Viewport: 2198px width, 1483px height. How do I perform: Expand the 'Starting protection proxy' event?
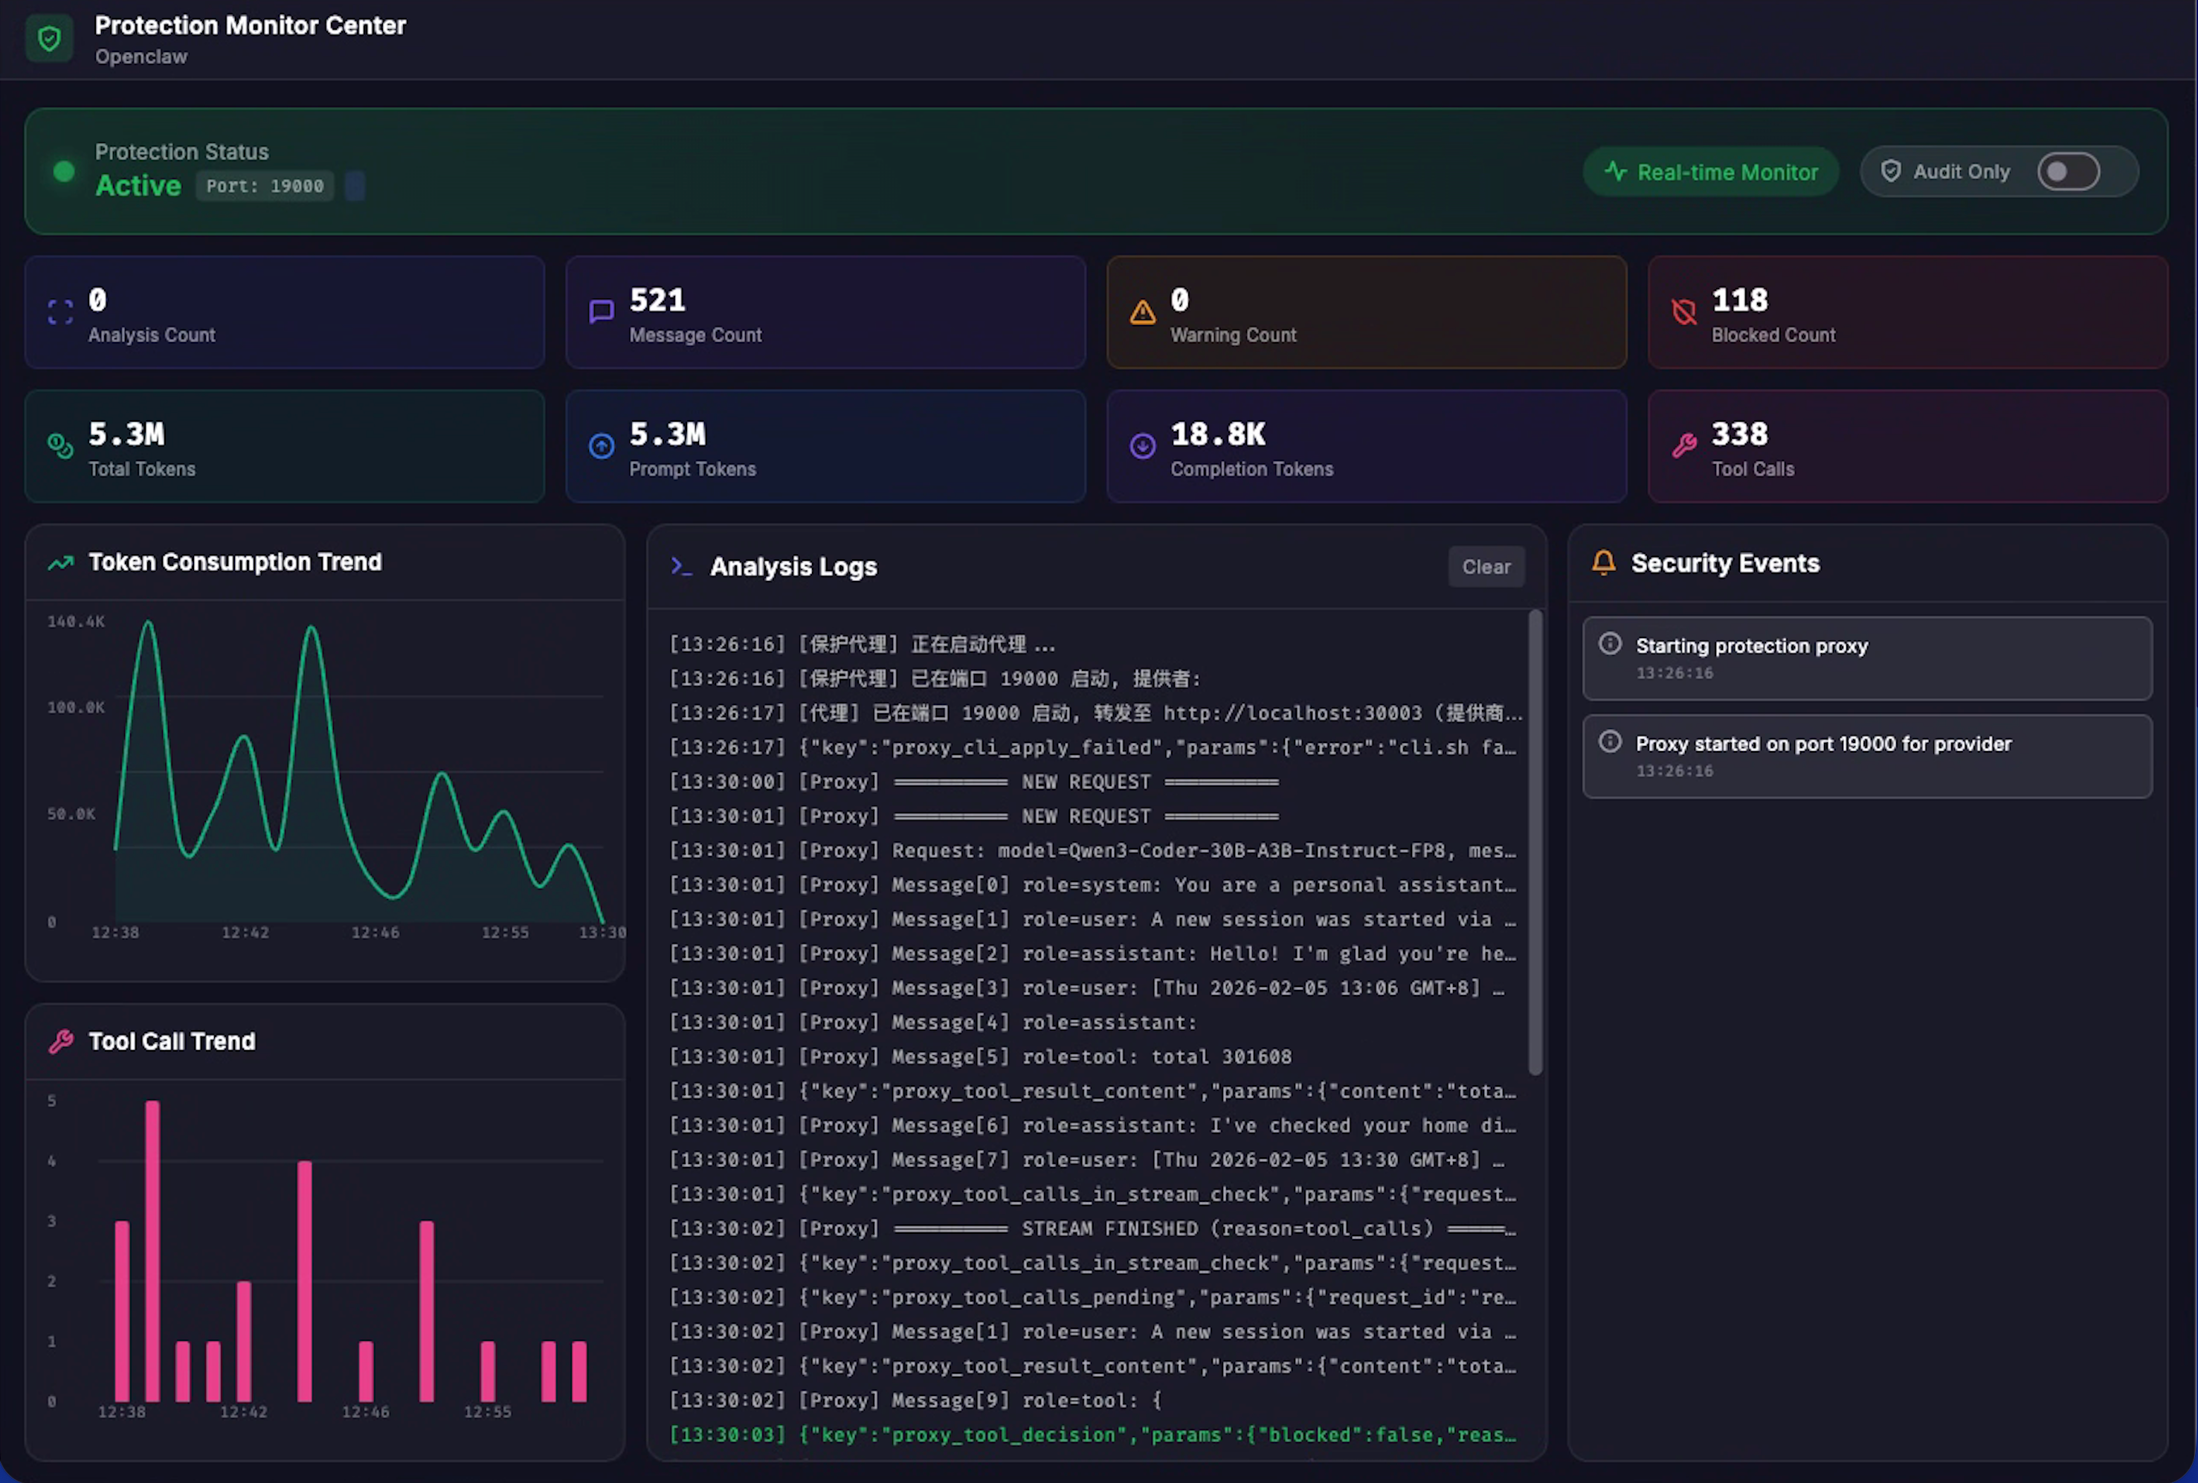point(1865,658)
